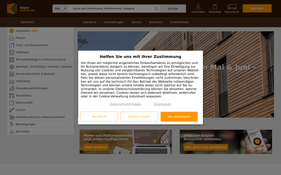This screenshot has height=175, width=281.
Task: Open the Alle category dropdown in search
Action: click(x=60, y=8)
